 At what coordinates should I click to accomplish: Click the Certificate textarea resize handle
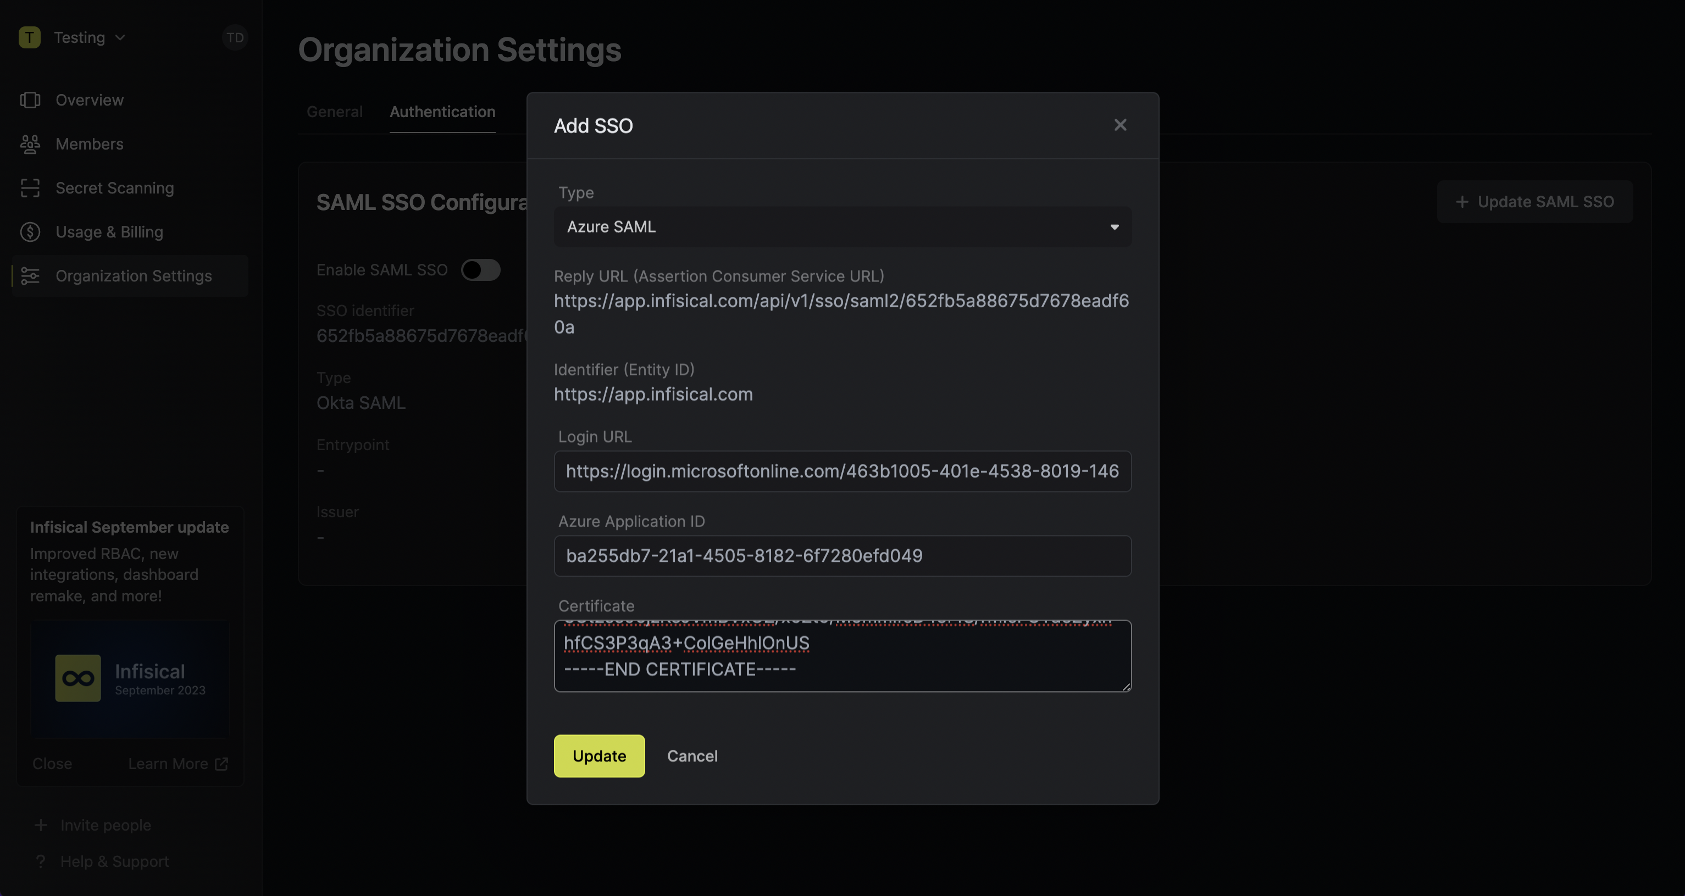(1126, 686)
